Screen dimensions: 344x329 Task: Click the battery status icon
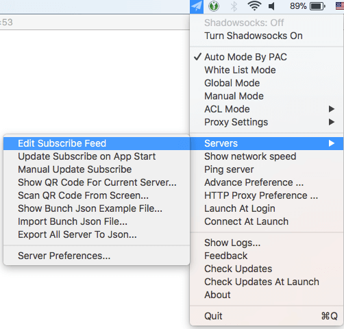tap(317, 6)
